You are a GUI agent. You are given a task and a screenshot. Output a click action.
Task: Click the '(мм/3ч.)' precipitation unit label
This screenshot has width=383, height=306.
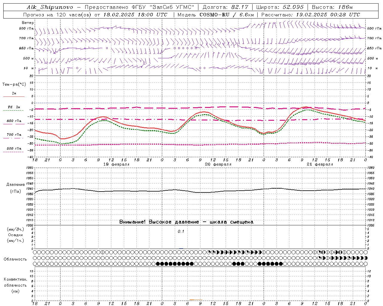16,229
